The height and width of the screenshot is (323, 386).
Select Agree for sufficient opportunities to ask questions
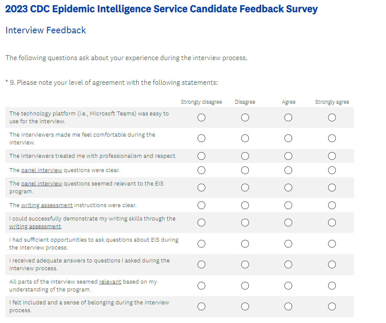click(x=288, y=244)
